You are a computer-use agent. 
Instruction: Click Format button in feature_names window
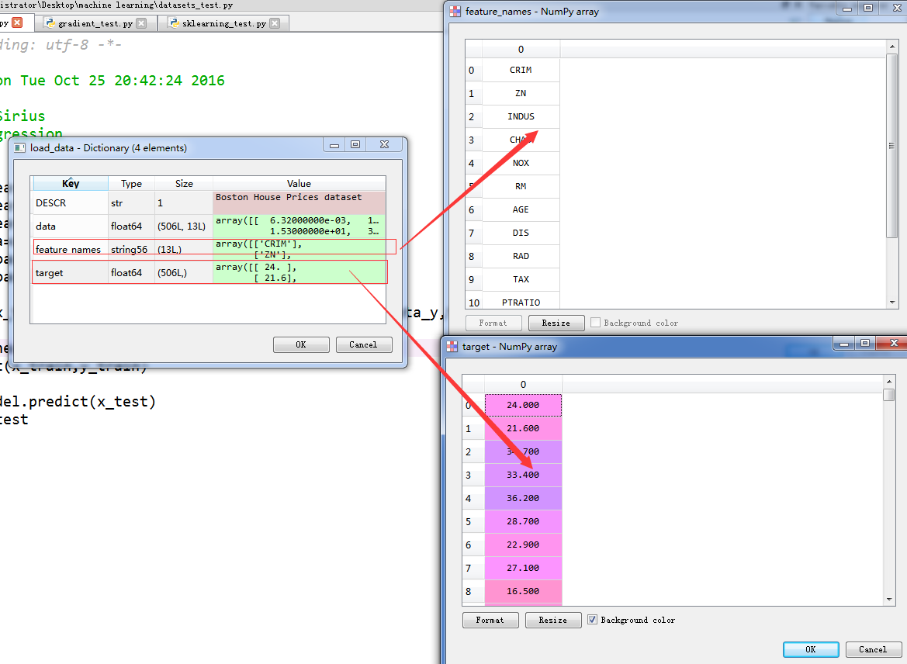click(x=493, y=323)
